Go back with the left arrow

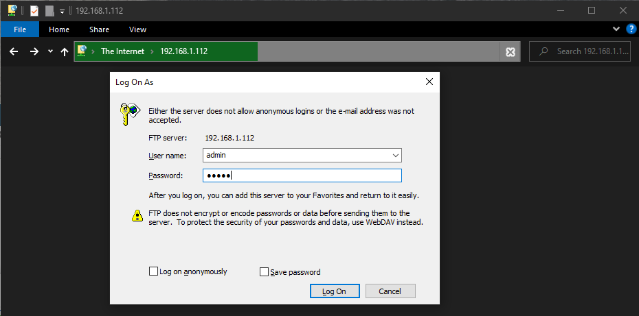pos(14,51)
